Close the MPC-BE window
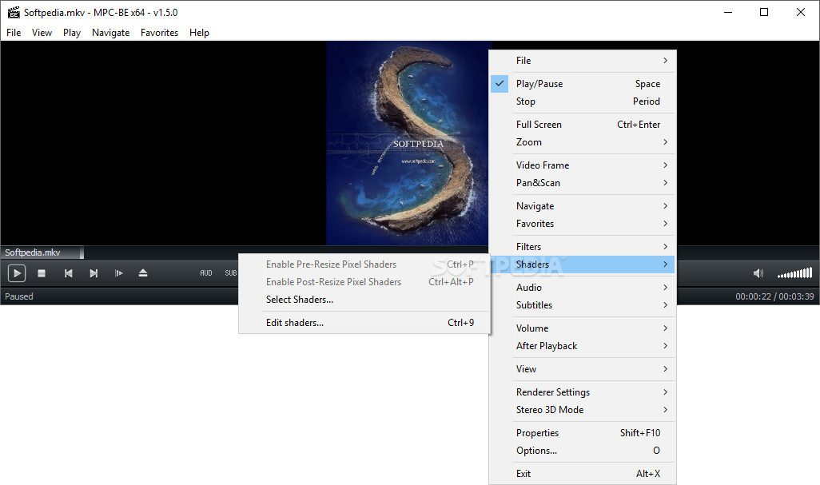 pyautogui.click(x=801, y=12)
